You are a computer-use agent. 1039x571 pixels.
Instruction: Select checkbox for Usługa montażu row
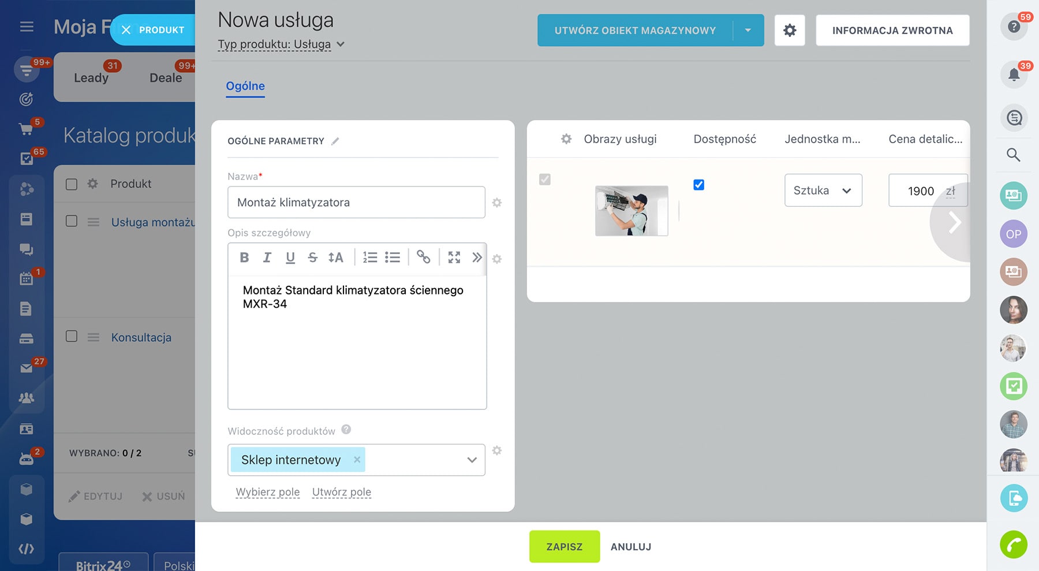coord(72,221)
